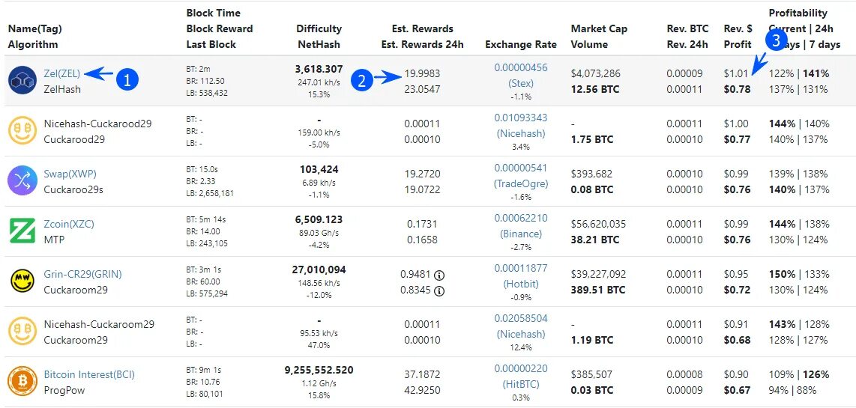Viewport: 856px width, 408px height.
Task: Click the Swap XWP purple logo
Action: 22,181
